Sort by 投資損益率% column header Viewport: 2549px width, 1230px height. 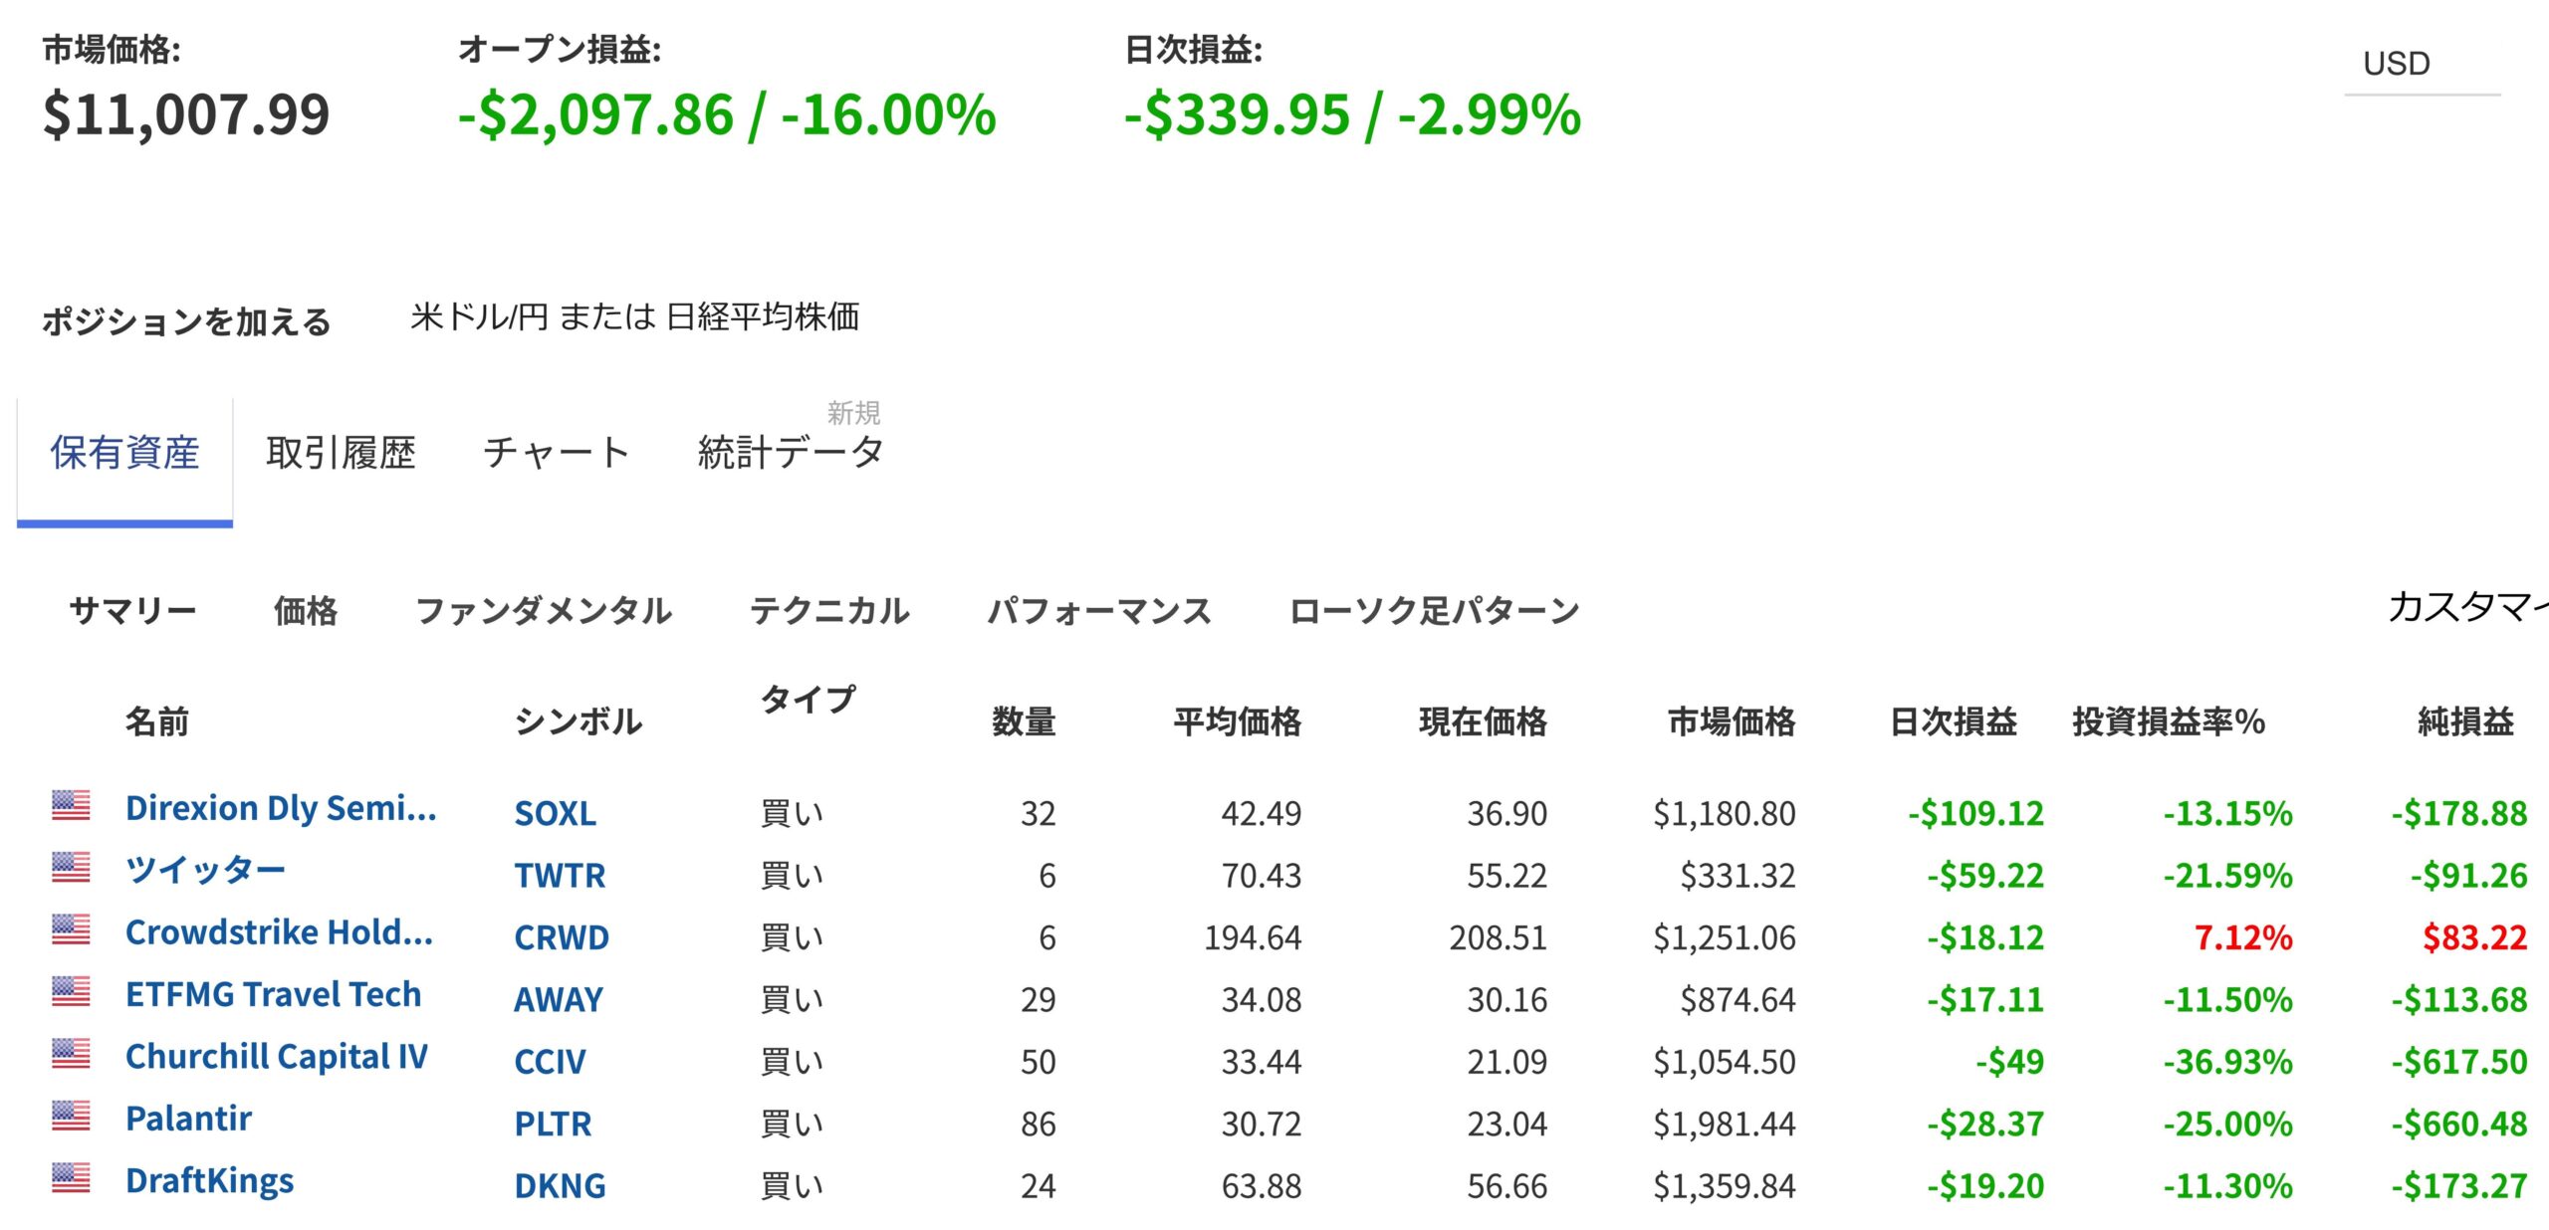[x=2169, y=721]
